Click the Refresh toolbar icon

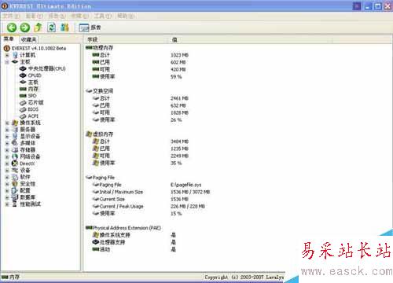(x=52, y=28)
